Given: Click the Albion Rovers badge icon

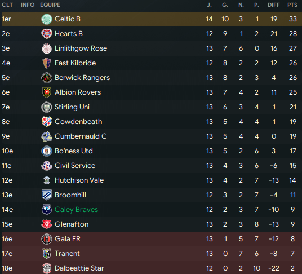Looking at the screenshot, I should (47, 92).
